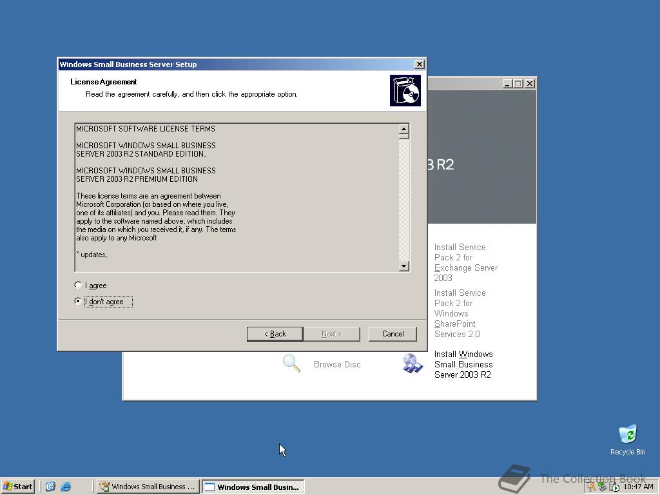Open Browse Disc in the background window
Image resolution: width=660 pixels, height=495 pixels.
(337, 365)
